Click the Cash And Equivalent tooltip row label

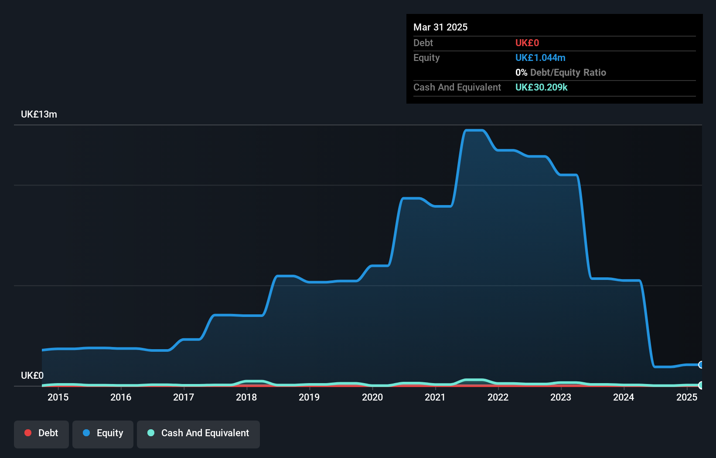point(457,87)
